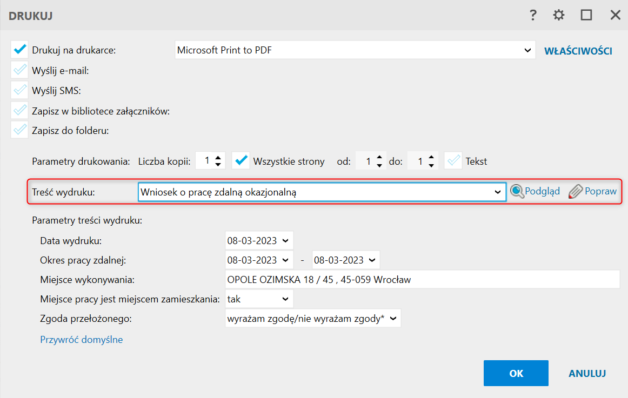Enable Zapisz do folderu checkbox

pyautogui.click(x=19, y=130)
